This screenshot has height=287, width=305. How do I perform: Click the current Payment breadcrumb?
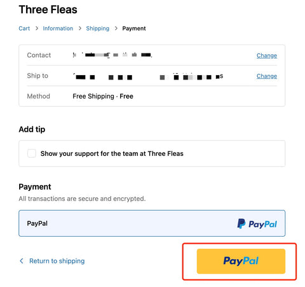click(134, 29)
